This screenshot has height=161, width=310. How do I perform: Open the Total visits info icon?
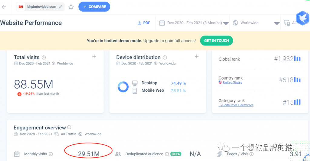coord(44,57)
